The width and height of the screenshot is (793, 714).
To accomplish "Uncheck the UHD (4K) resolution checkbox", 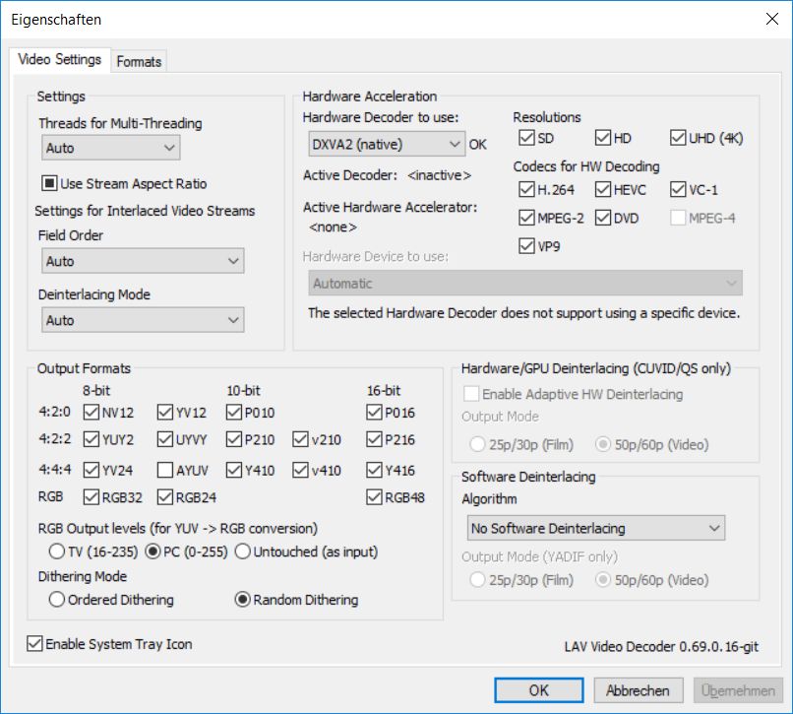I will (x=679, y=138).
